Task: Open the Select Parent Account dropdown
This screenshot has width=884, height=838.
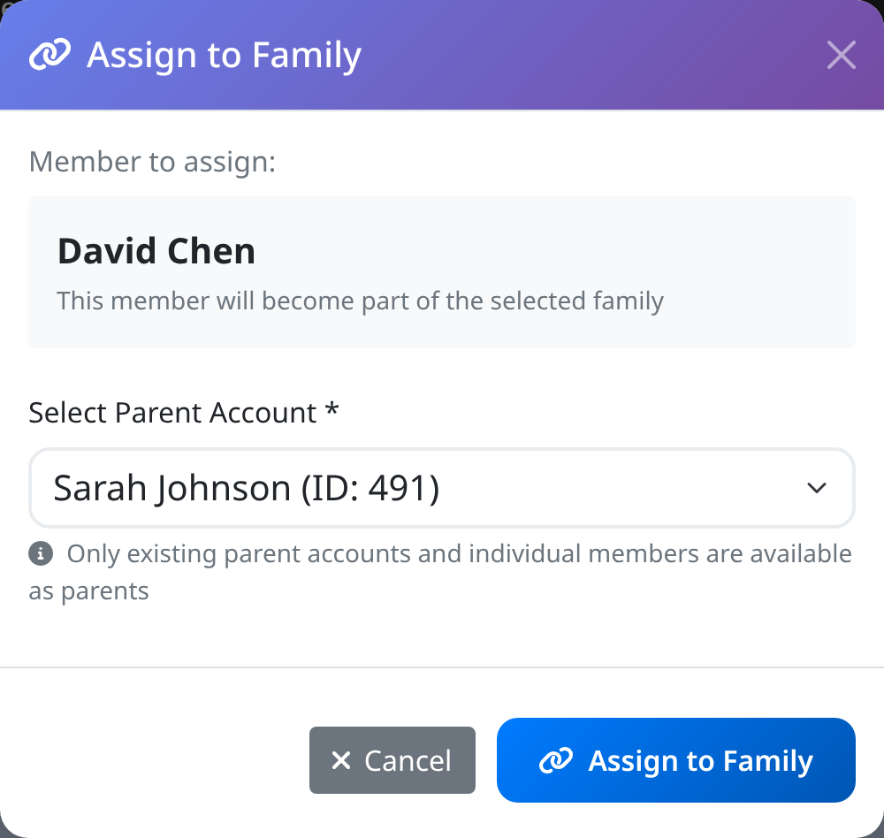Action: tap(442, 488)
